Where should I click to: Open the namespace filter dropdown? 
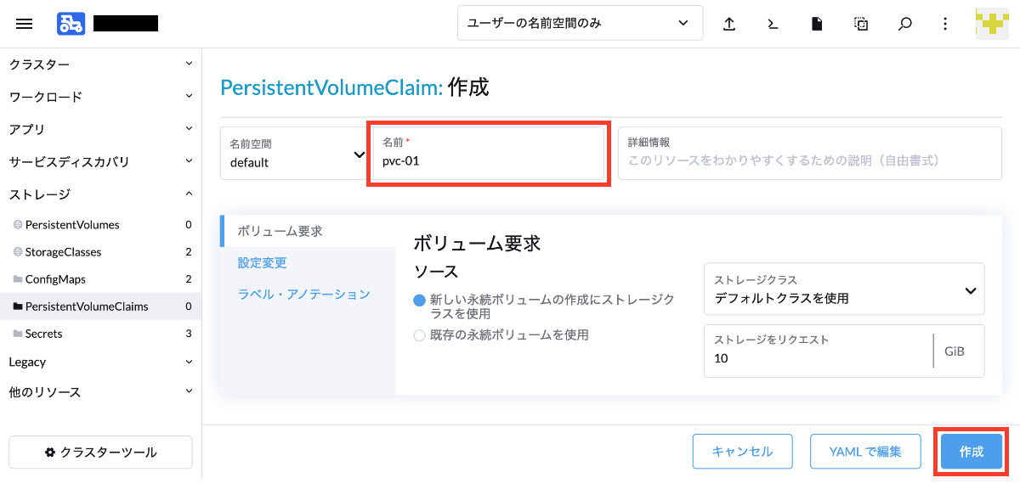(x=581, y=23)
